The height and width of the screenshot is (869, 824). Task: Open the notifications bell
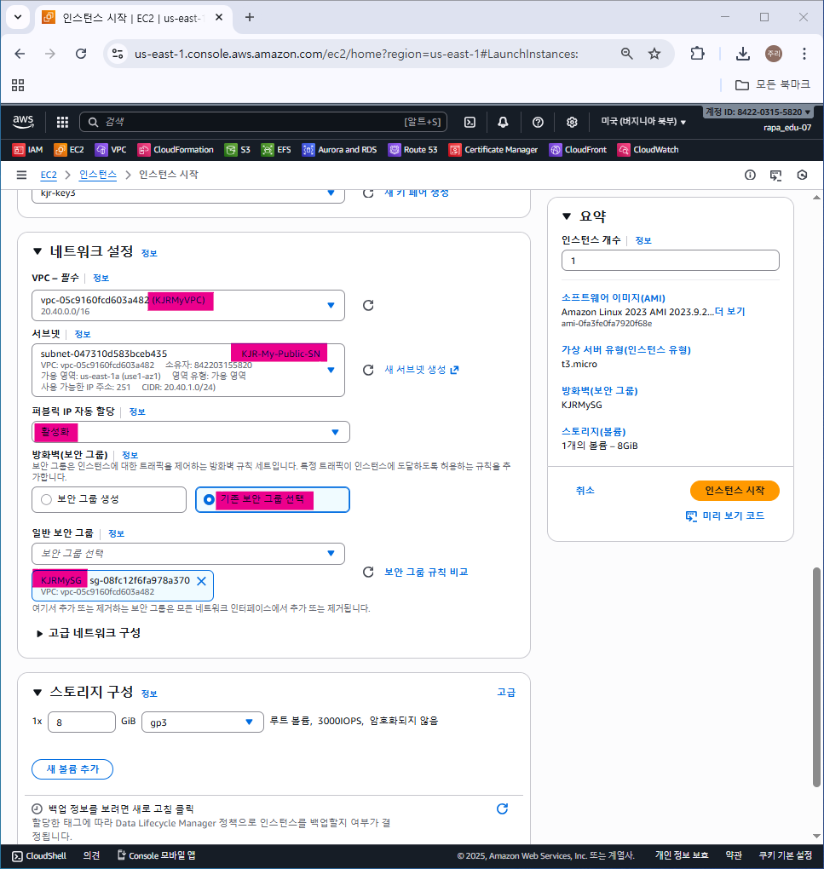point(503,122)
